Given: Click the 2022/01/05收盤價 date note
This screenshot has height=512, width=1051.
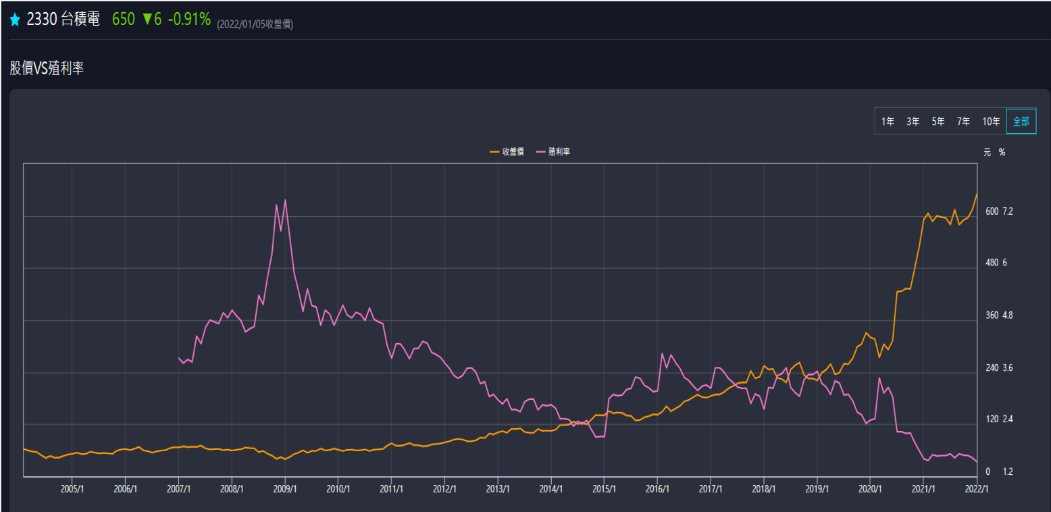Looking at the screenshot, I should (x=255, y=24).
